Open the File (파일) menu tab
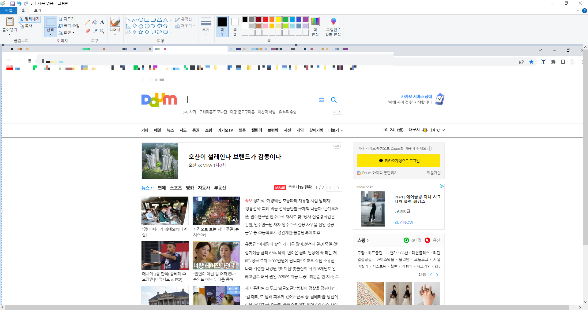This screenshot has width=588, height=310. tap(9, 10)
